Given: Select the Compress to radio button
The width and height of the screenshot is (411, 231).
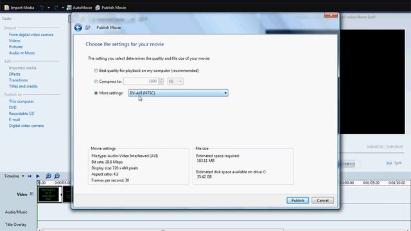Looking at the screenshot, I should tap(96, 81).
